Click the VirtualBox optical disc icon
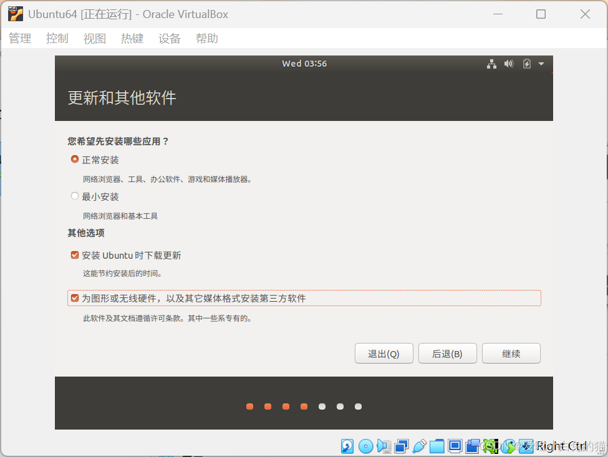The width and height of the screenshot is (608, 457). [365, 446]
